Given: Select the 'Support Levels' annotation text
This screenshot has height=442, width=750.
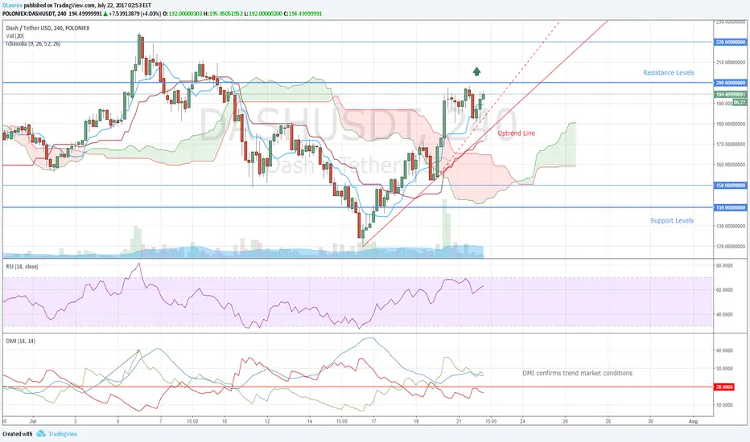Looking at the screenshot, I should coord(672,220).
